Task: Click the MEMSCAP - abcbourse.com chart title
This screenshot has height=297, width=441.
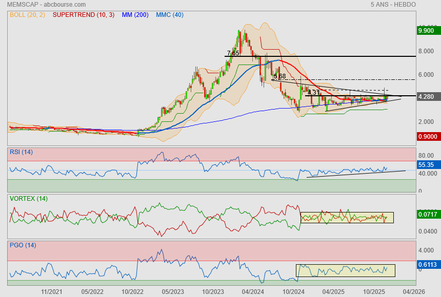Action: [x=42, y=5]
